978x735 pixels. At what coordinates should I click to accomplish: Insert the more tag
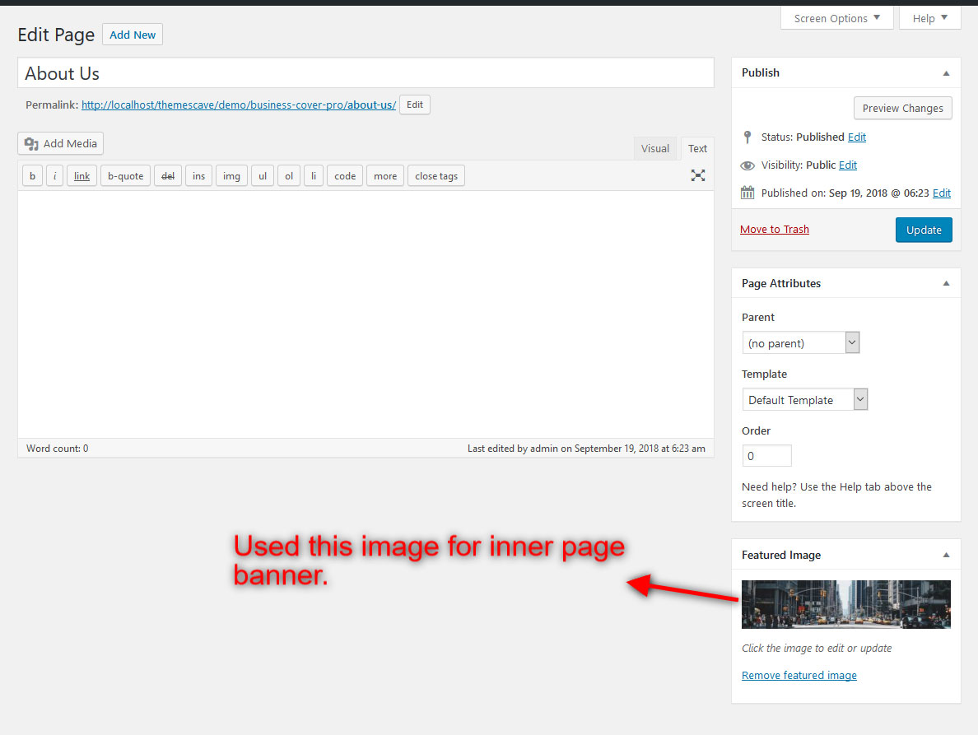tap(385, 176)
